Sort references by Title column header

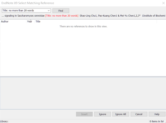pyautogui.click(x=96, y=22)
